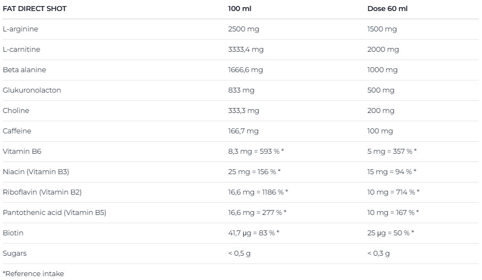The height and width of the screenshot is (280, 482).
Task: Click the FAT DIRECT SHOT table header
Action: click(x=34, y=9)
